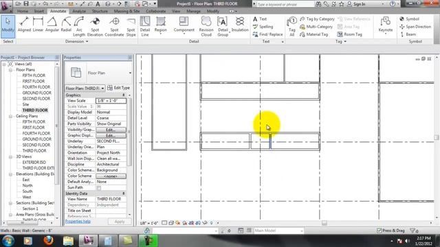Activate the Detail Line tool

(145, 27)
